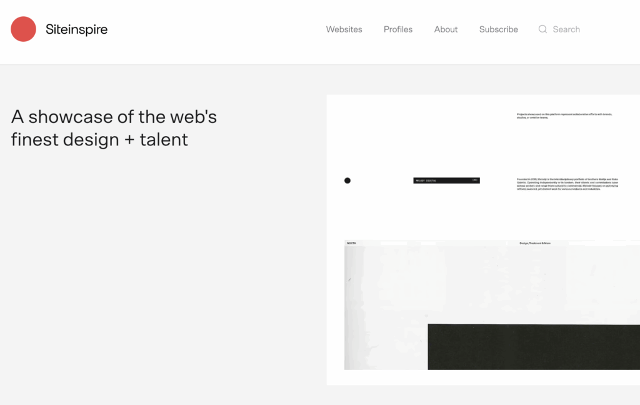
Task: Click the "Founded in 2016" description paragraph
Action: coord(567,183)
